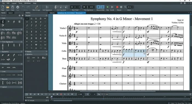Screen dimensions: 192x104
Task: Toggle the loop button in the transport bar
Action: click(x=46, y=94)
